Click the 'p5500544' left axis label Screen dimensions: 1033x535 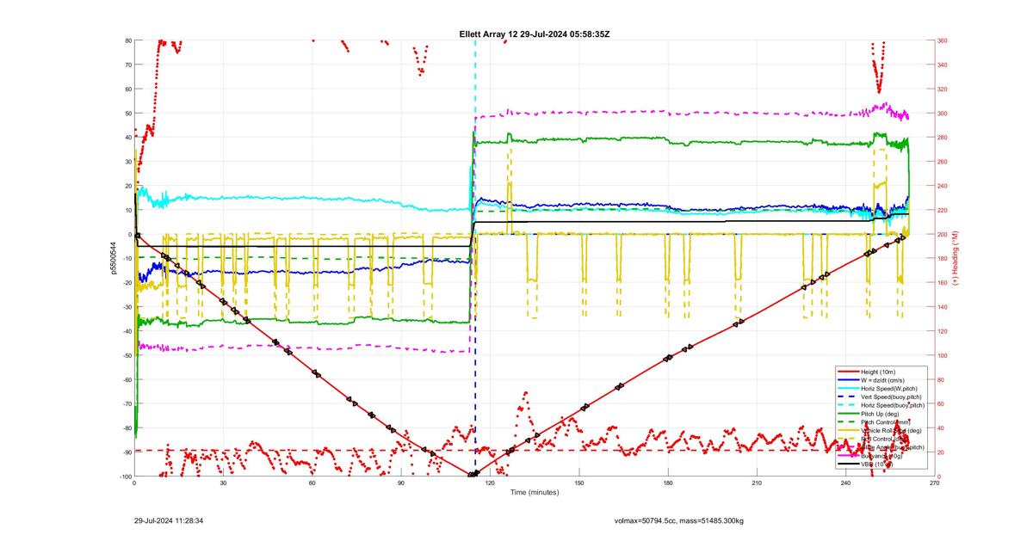point(114,258)
